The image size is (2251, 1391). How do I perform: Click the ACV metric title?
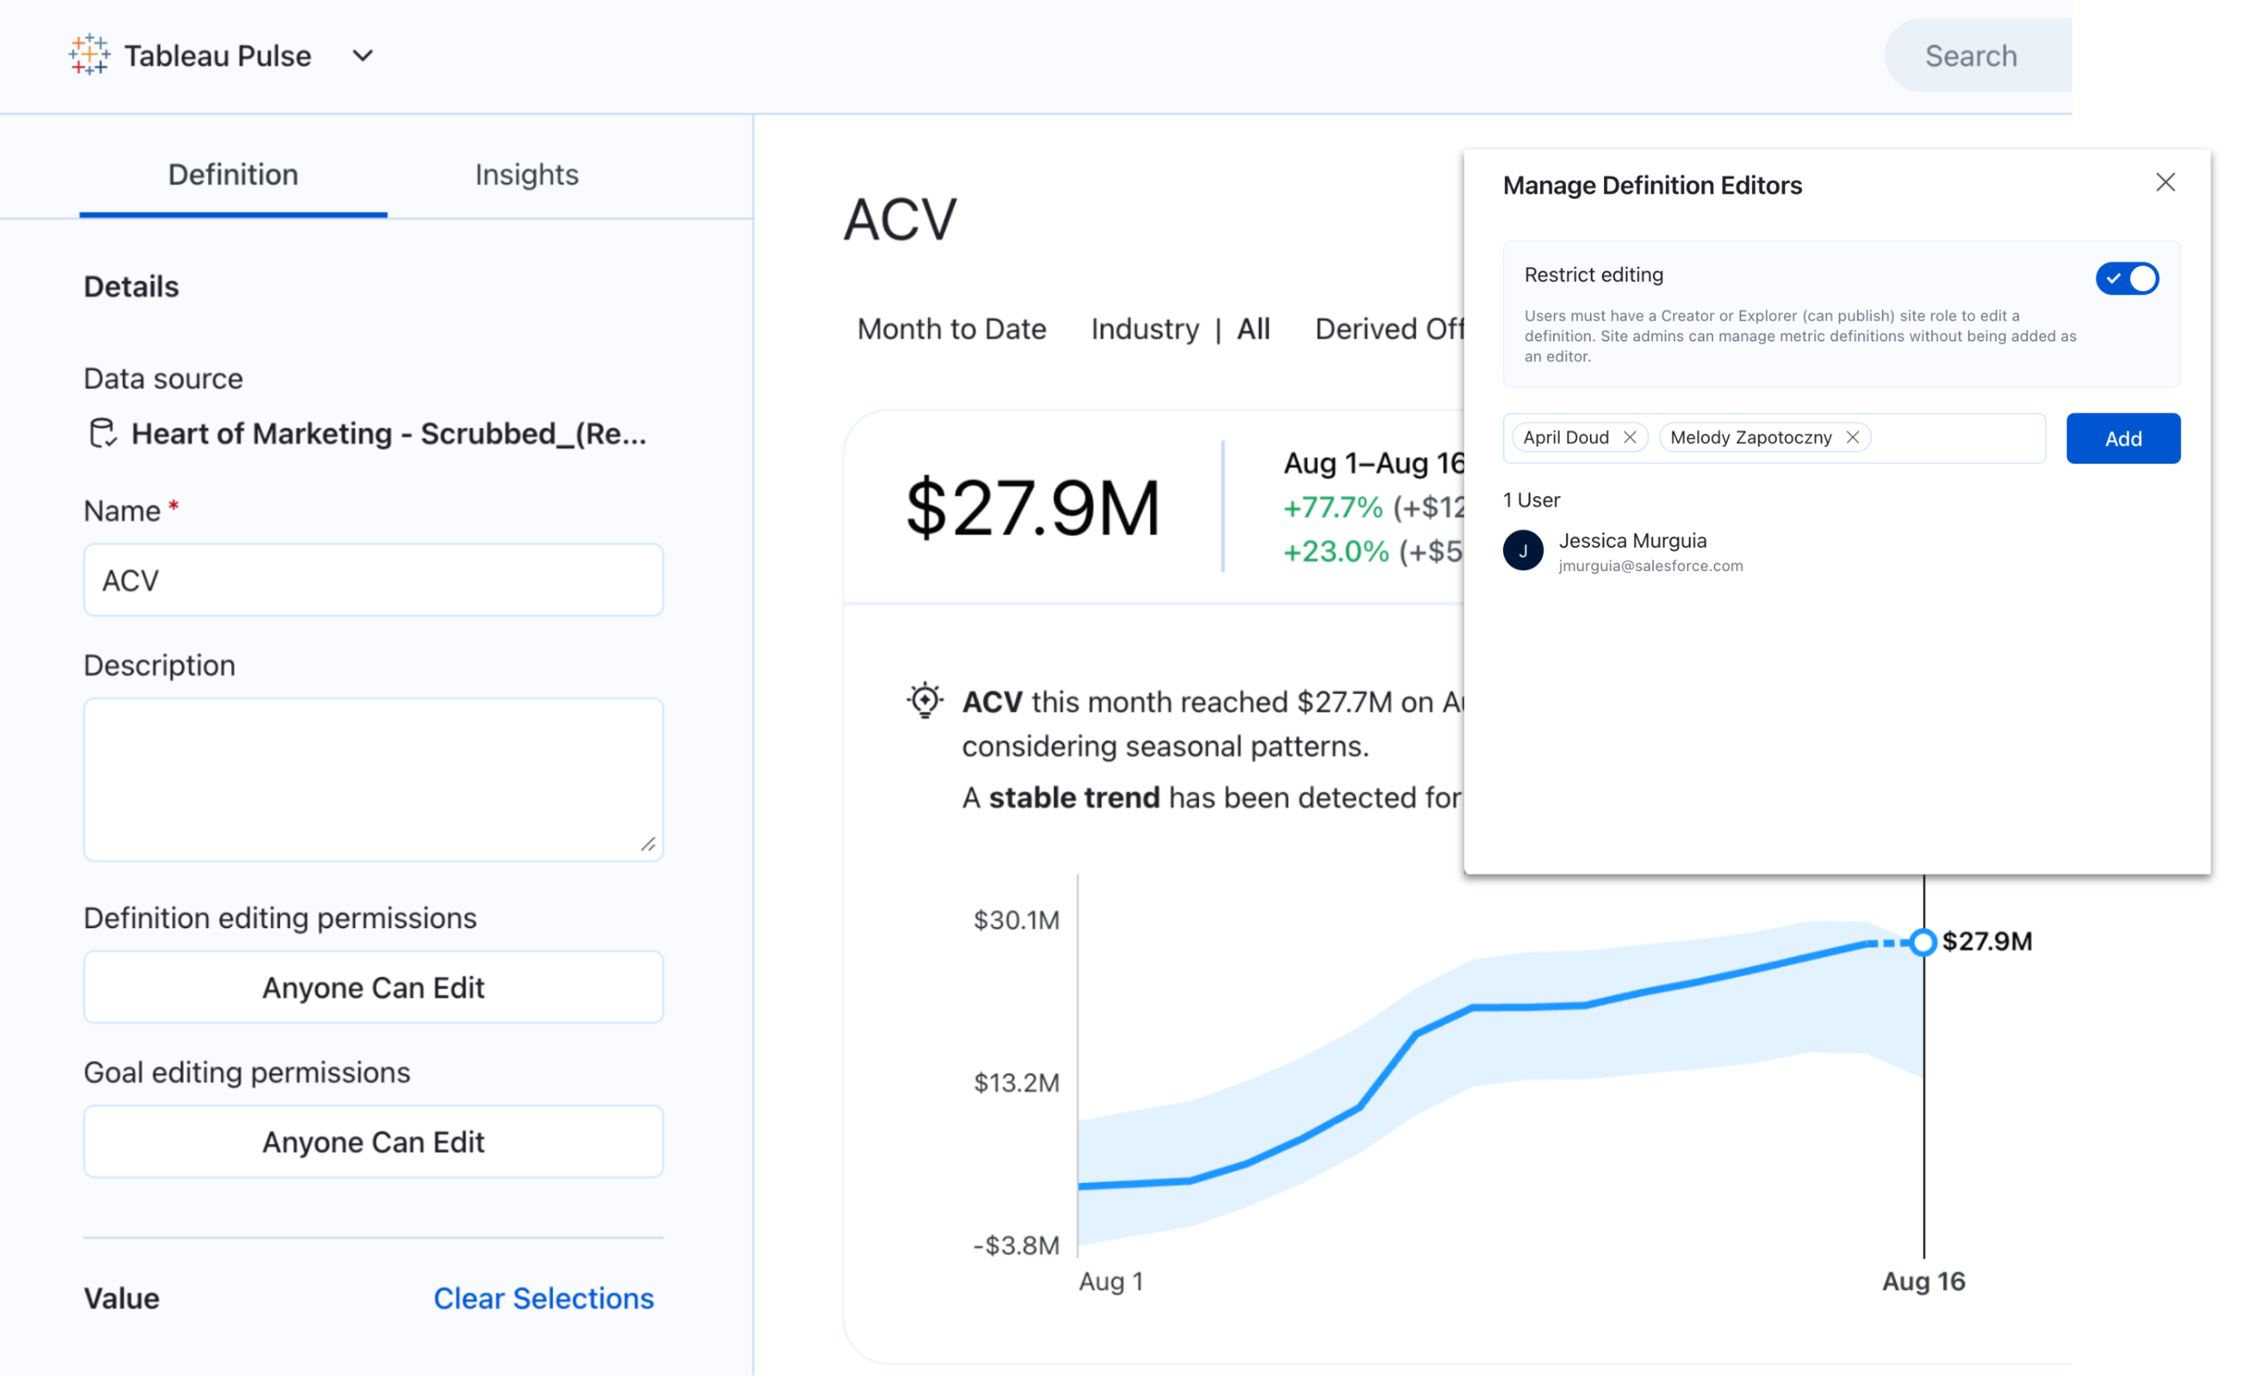(900, 220)
